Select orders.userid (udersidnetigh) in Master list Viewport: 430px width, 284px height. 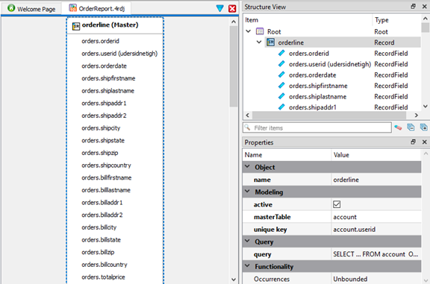[119, 54]
